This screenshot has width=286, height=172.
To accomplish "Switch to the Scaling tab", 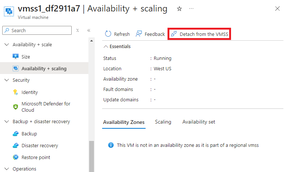I will (163, 122).
